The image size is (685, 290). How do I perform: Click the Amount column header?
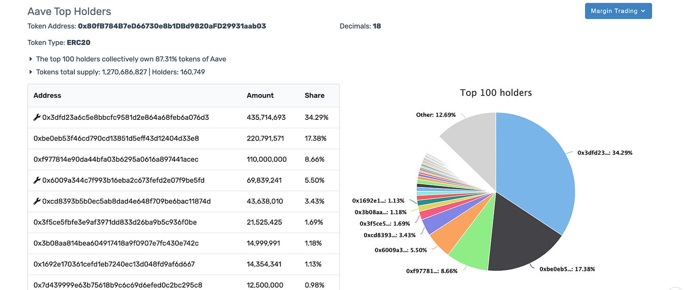click(260, 95)
